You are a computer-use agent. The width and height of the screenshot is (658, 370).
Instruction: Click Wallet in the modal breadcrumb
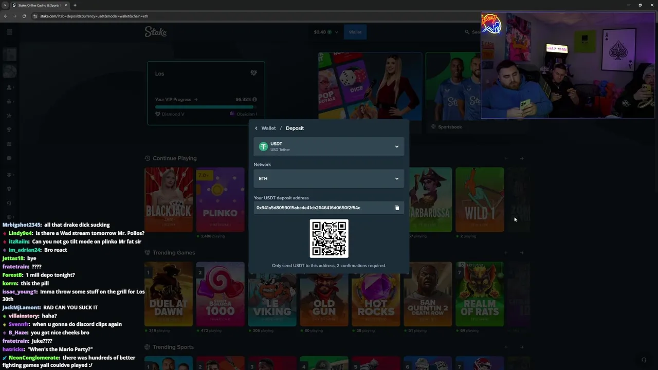[268, 128]
